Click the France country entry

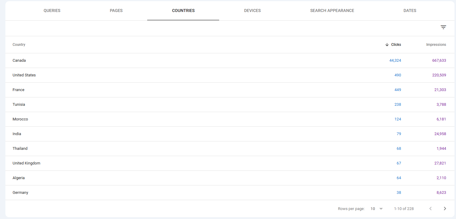(18, 90)
